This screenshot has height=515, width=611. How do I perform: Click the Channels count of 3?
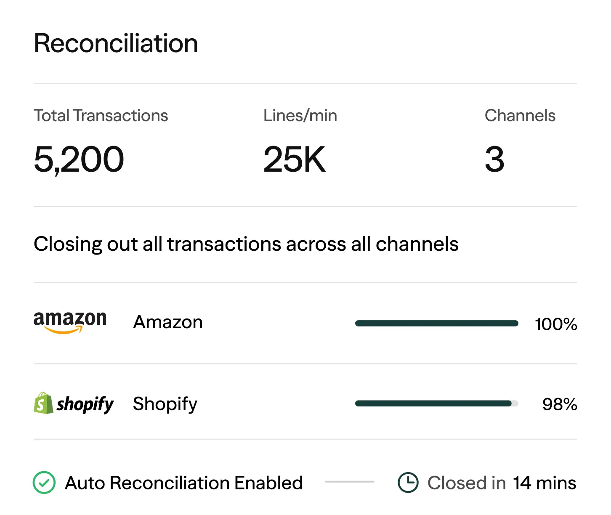494,159
